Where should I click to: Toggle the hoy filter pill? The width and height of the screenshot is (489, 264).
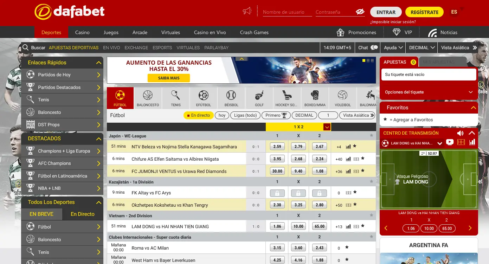pyautogui.click(x=222, y=115)
